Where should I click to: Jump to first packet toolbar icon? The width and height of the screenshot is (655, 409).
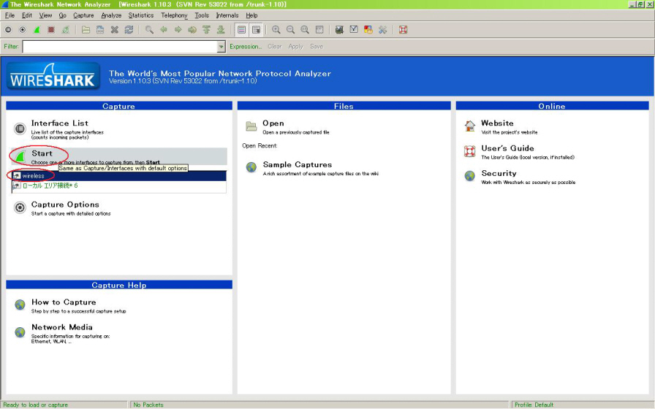point(206,30)
